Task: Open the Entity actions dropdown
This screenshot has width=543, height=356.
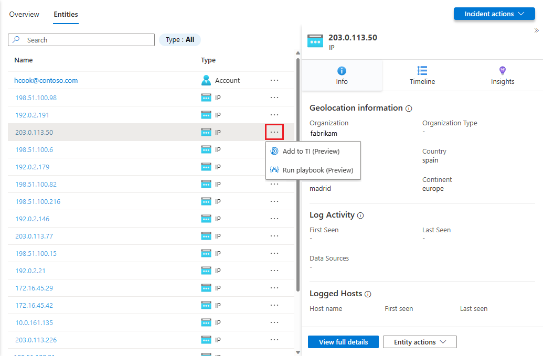Action: [420, 342]
